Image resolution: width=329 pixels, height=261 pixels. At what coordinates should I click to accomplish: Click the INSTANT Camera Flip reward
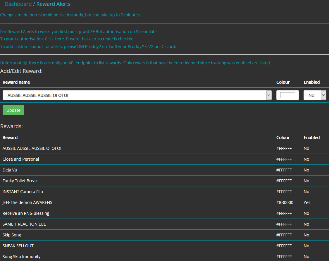(x=23, y=192)
